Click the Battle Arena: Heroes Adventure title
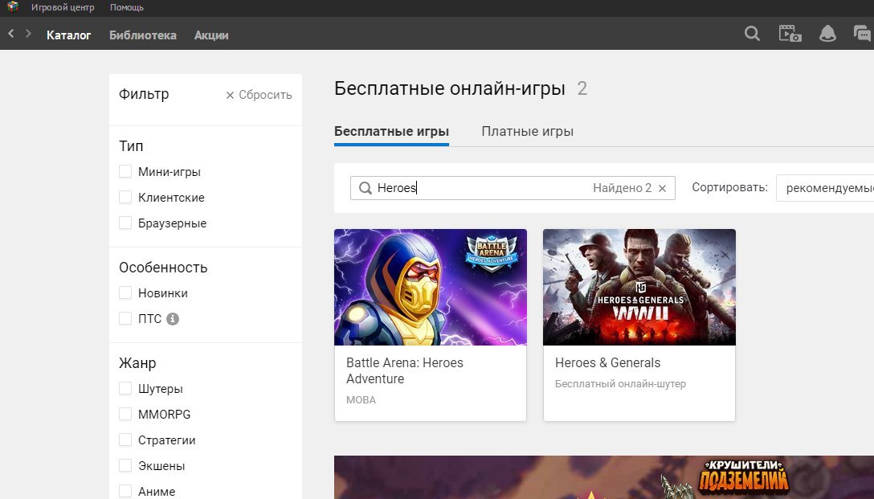 click(x=405, y=370)
